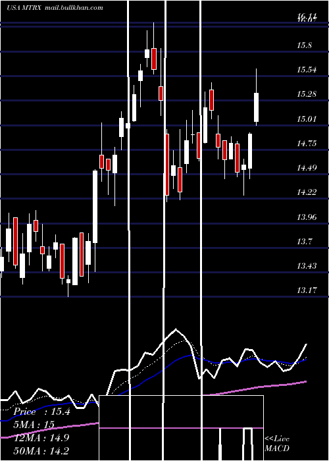Image resolution: width=329 pixels, height=461 pixels.
Task: Click the 15.01 price level label
Action: tap(307, 119)
